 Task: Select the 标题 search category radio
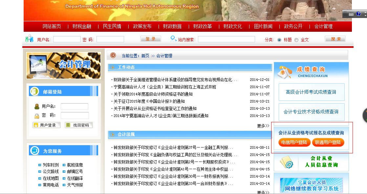click(279, 40)
